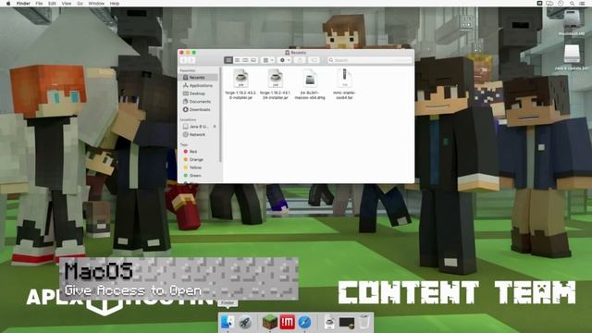Switch Finder to gallery view
The image size is (592, 333).
coord(253,60)
